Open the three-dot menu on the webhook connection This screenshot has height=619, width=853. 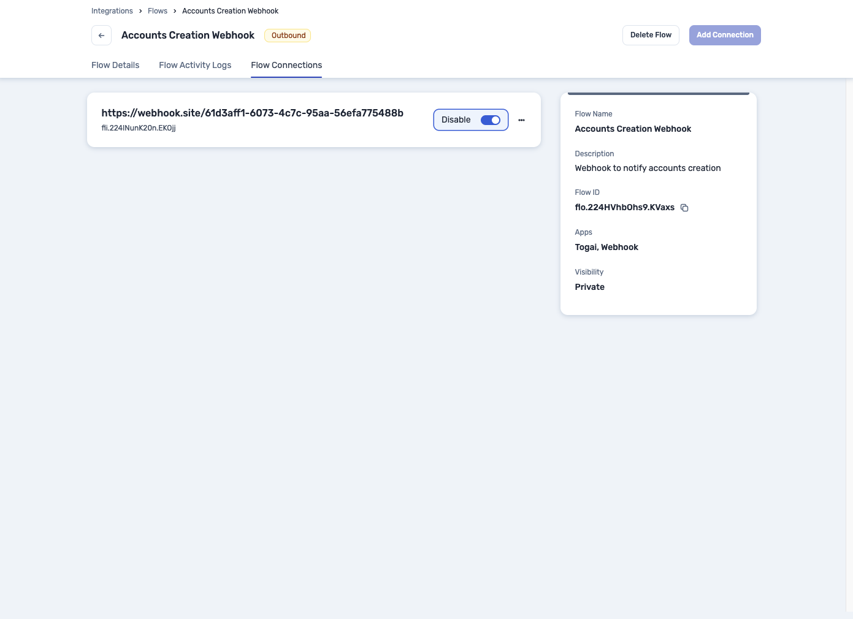click(521, 120)
